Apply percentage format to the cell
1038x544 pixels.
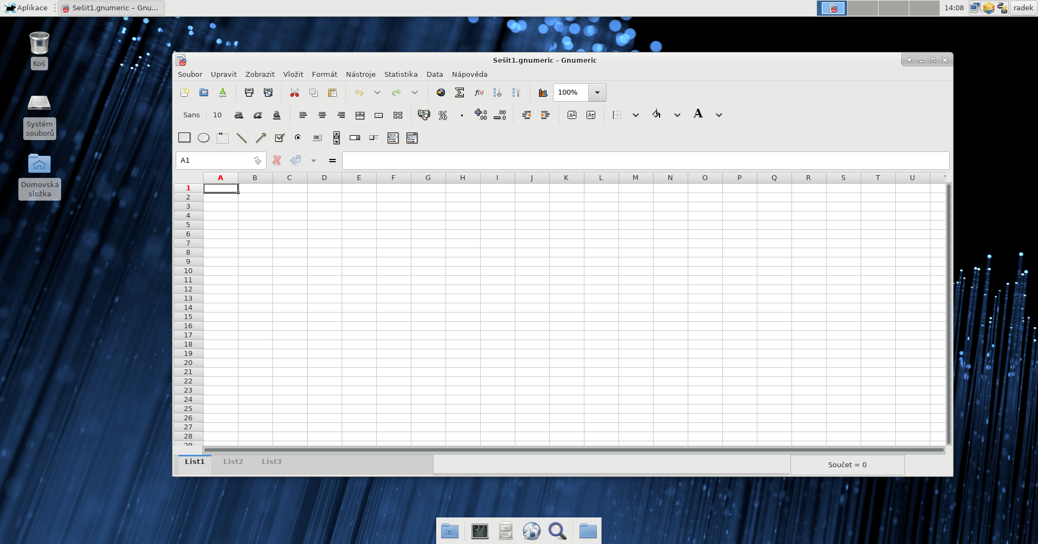point(443,115)
